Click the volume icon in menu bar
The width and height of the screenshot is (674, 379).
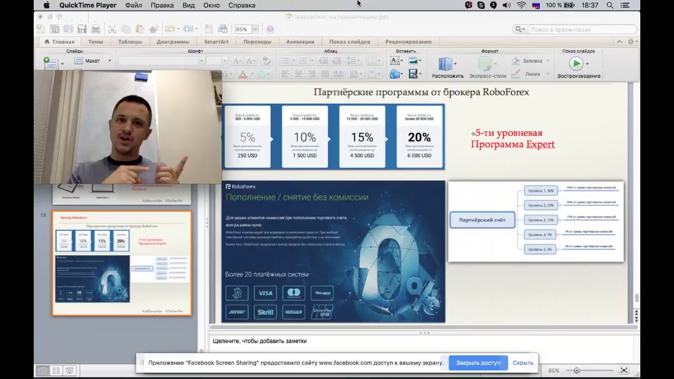click(x=507, y=5)
